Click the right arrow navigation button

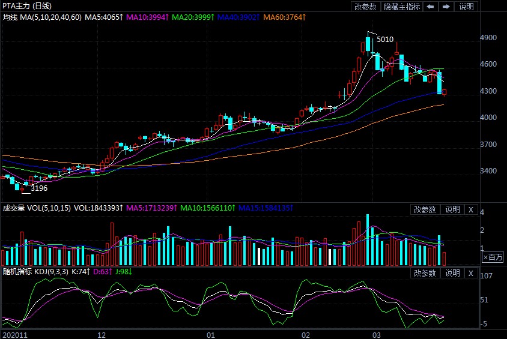446,7
